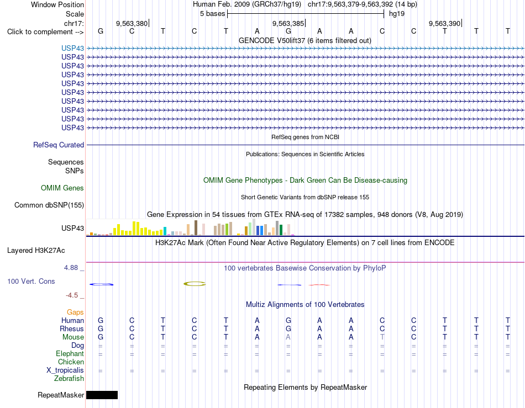
Task: Click the 'chr17:' ruler label
Action: coord(73,23)
